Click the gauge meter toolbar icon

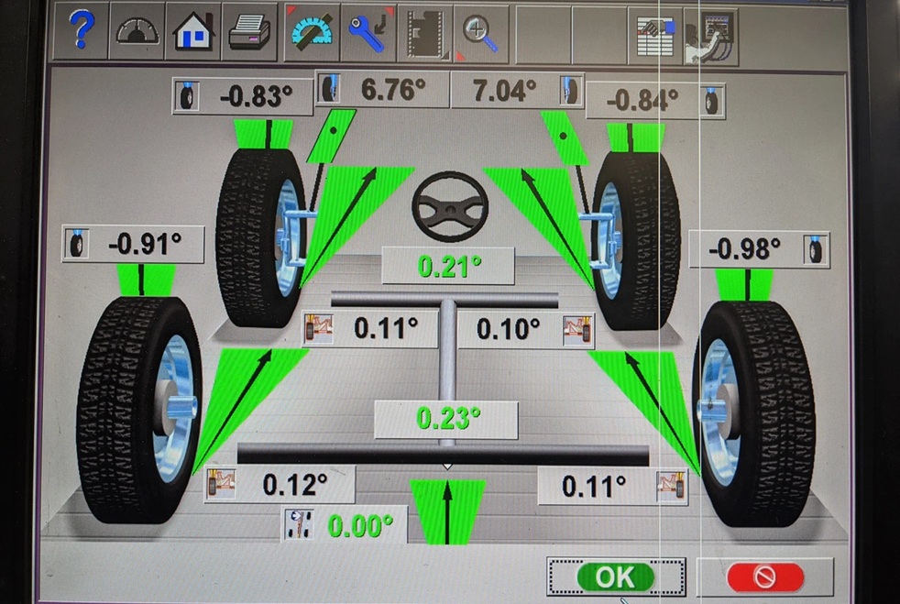coord(137,32)
